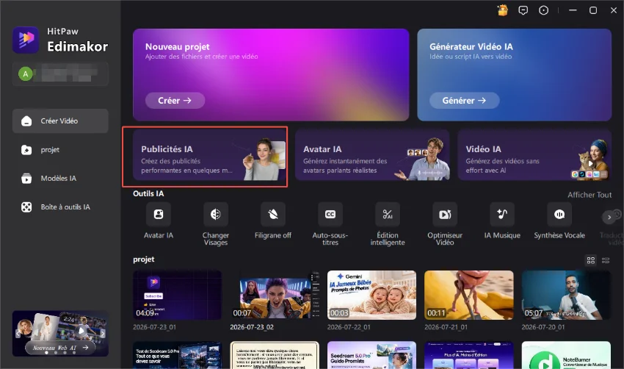This screenshot has width=624, height=369.
Task: Launch the Optimiseur Vidéo tool
Action: point(445,215)
